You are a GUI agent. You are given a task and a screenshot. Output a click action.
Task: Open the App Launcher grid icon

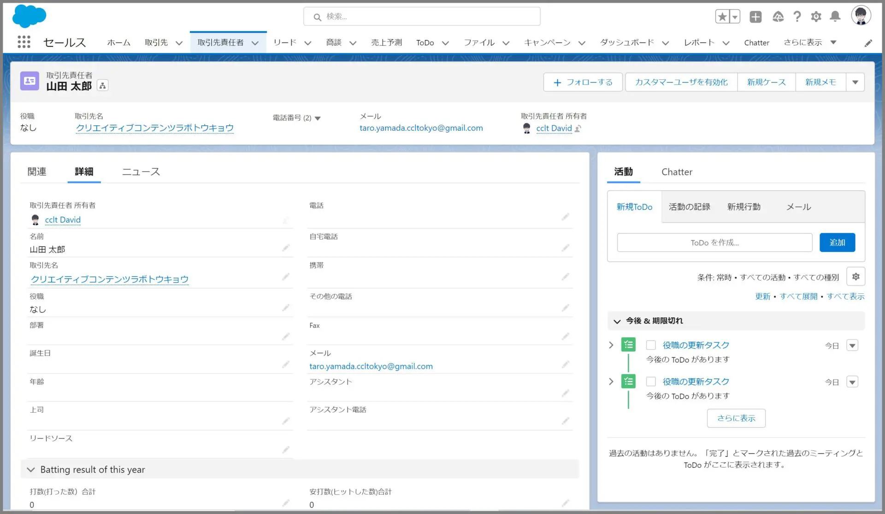click(x=24, y=42)
